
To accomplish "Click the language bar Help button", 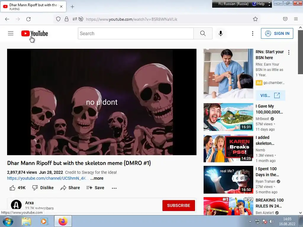I will point(258,4).
